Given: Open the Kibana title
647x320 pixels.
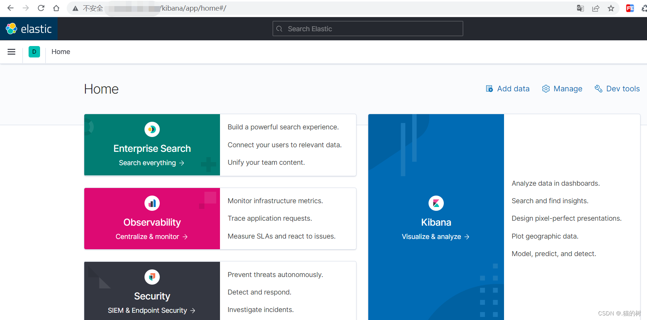Looking at the screenshot, I should click(436, 222).
